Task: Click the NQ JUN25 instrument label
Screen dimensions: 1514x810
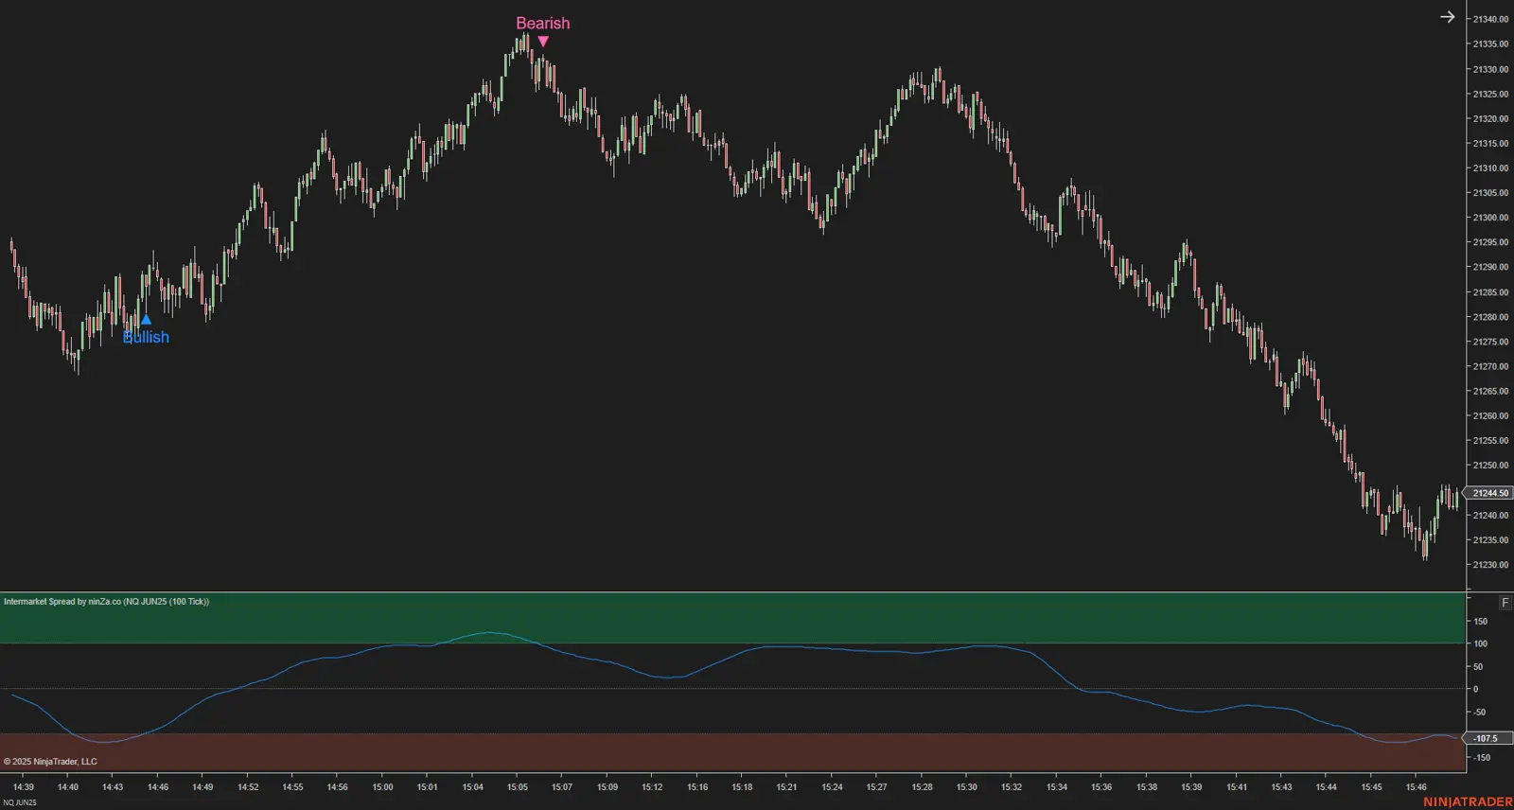Action: (20, 802)
